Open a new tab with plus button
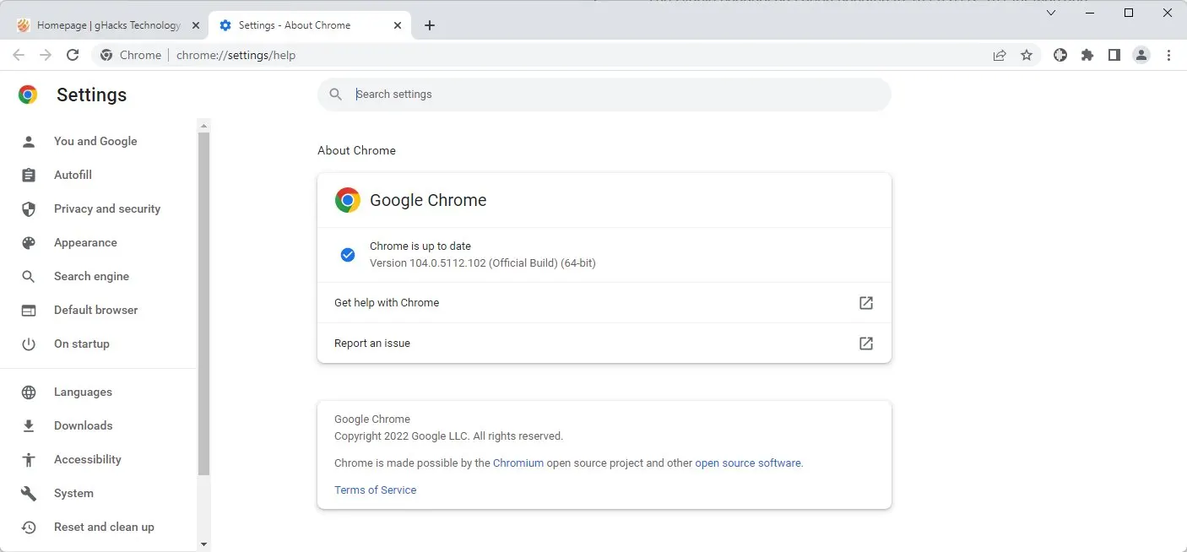 pos(430,25)
